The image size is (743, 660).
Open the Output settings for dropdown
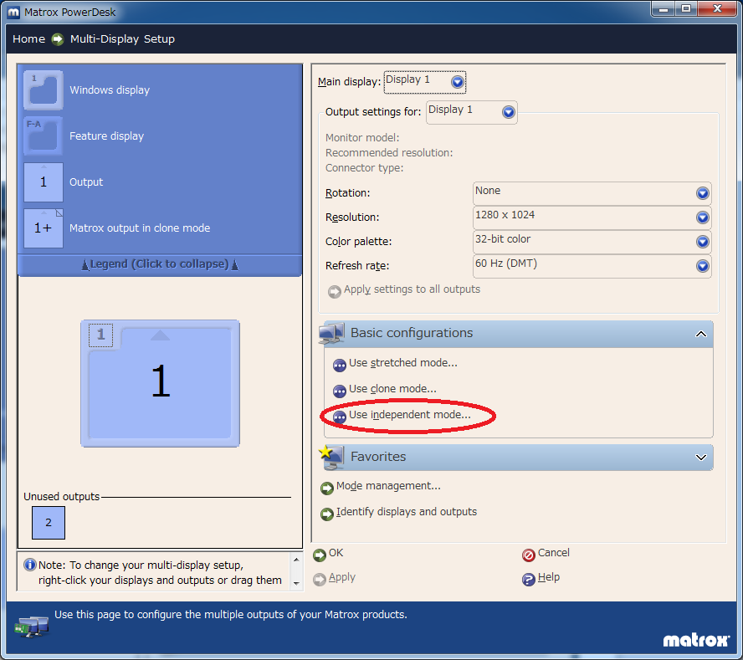click(x=508, y=112)
